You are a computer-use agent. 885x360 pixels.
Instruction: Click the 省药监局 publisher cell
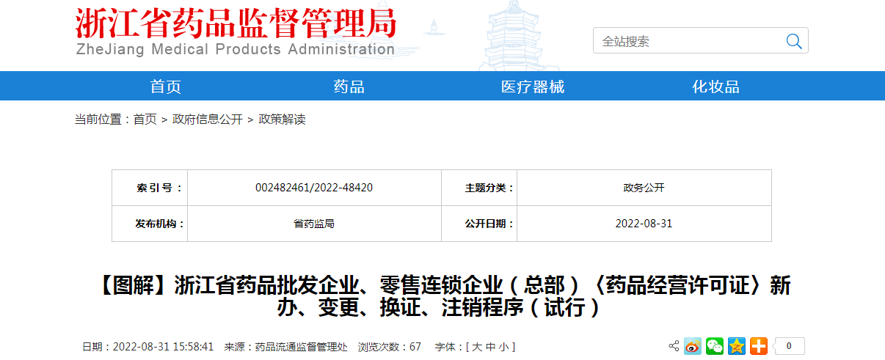coord(314,224)
